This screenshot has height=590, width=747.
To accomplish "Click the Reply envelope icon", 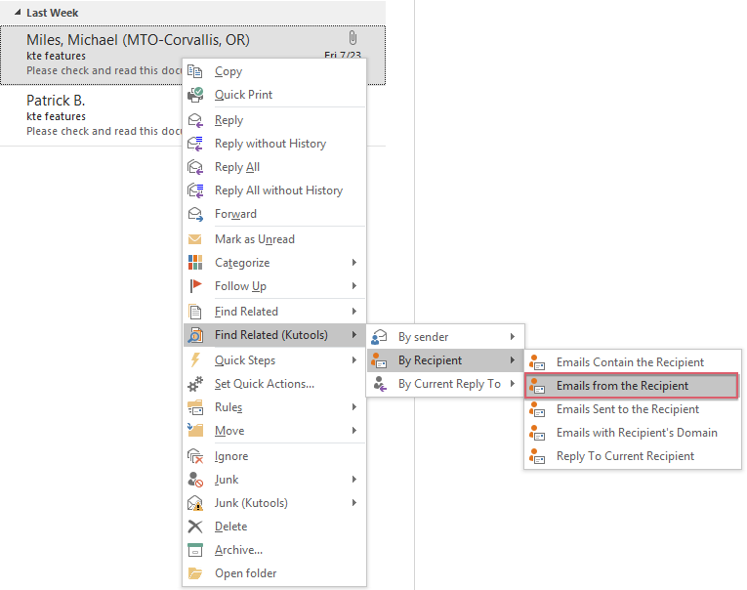I will 195,120.
